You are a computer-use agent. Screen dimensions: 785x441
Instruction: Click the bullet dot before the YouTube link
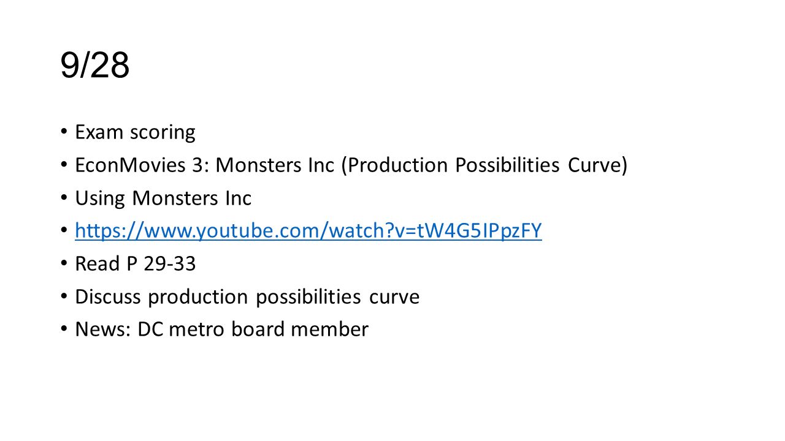(x=64, y=232)
